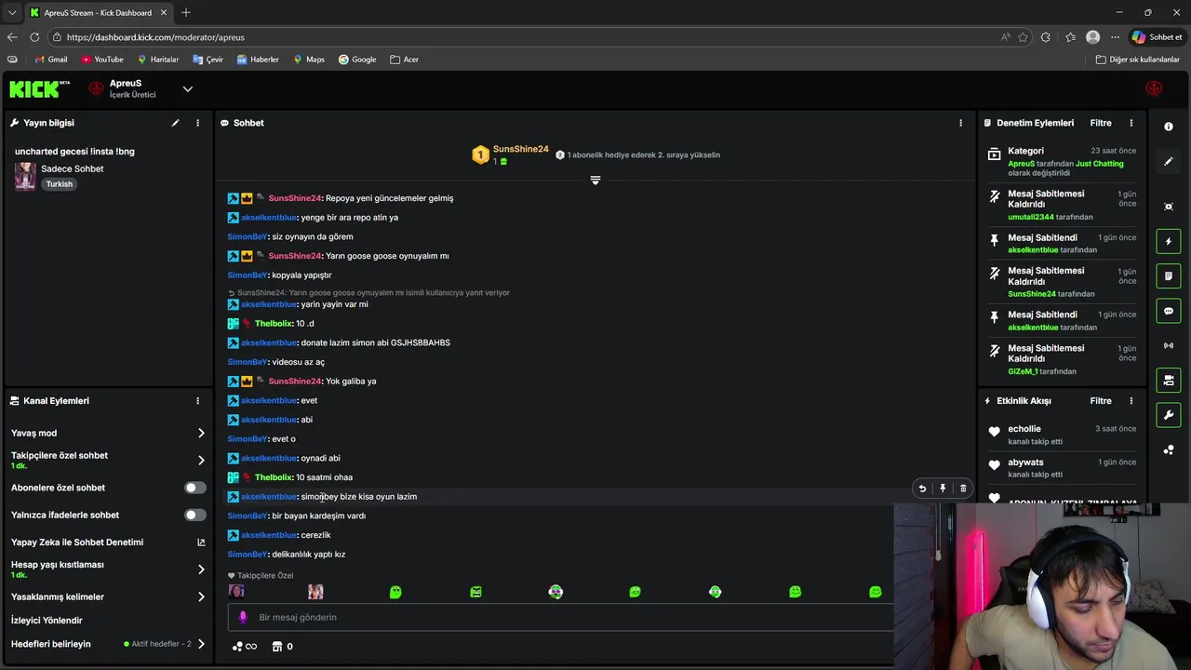Click the document note icon in right sidebar
1191x670 pixels.
pos(1169,276)
